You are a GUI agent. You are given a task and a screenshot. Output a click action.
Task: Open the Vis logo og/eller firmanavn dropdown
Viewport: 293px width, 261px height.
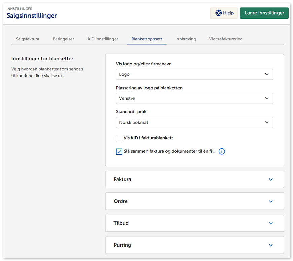coord(194,74)
